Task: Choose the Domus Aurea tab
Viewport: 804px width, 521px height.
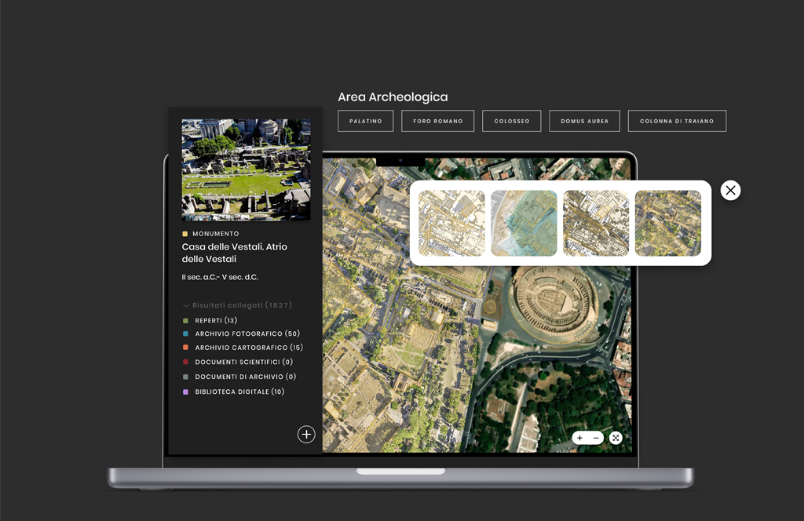Action: point(584,121)
